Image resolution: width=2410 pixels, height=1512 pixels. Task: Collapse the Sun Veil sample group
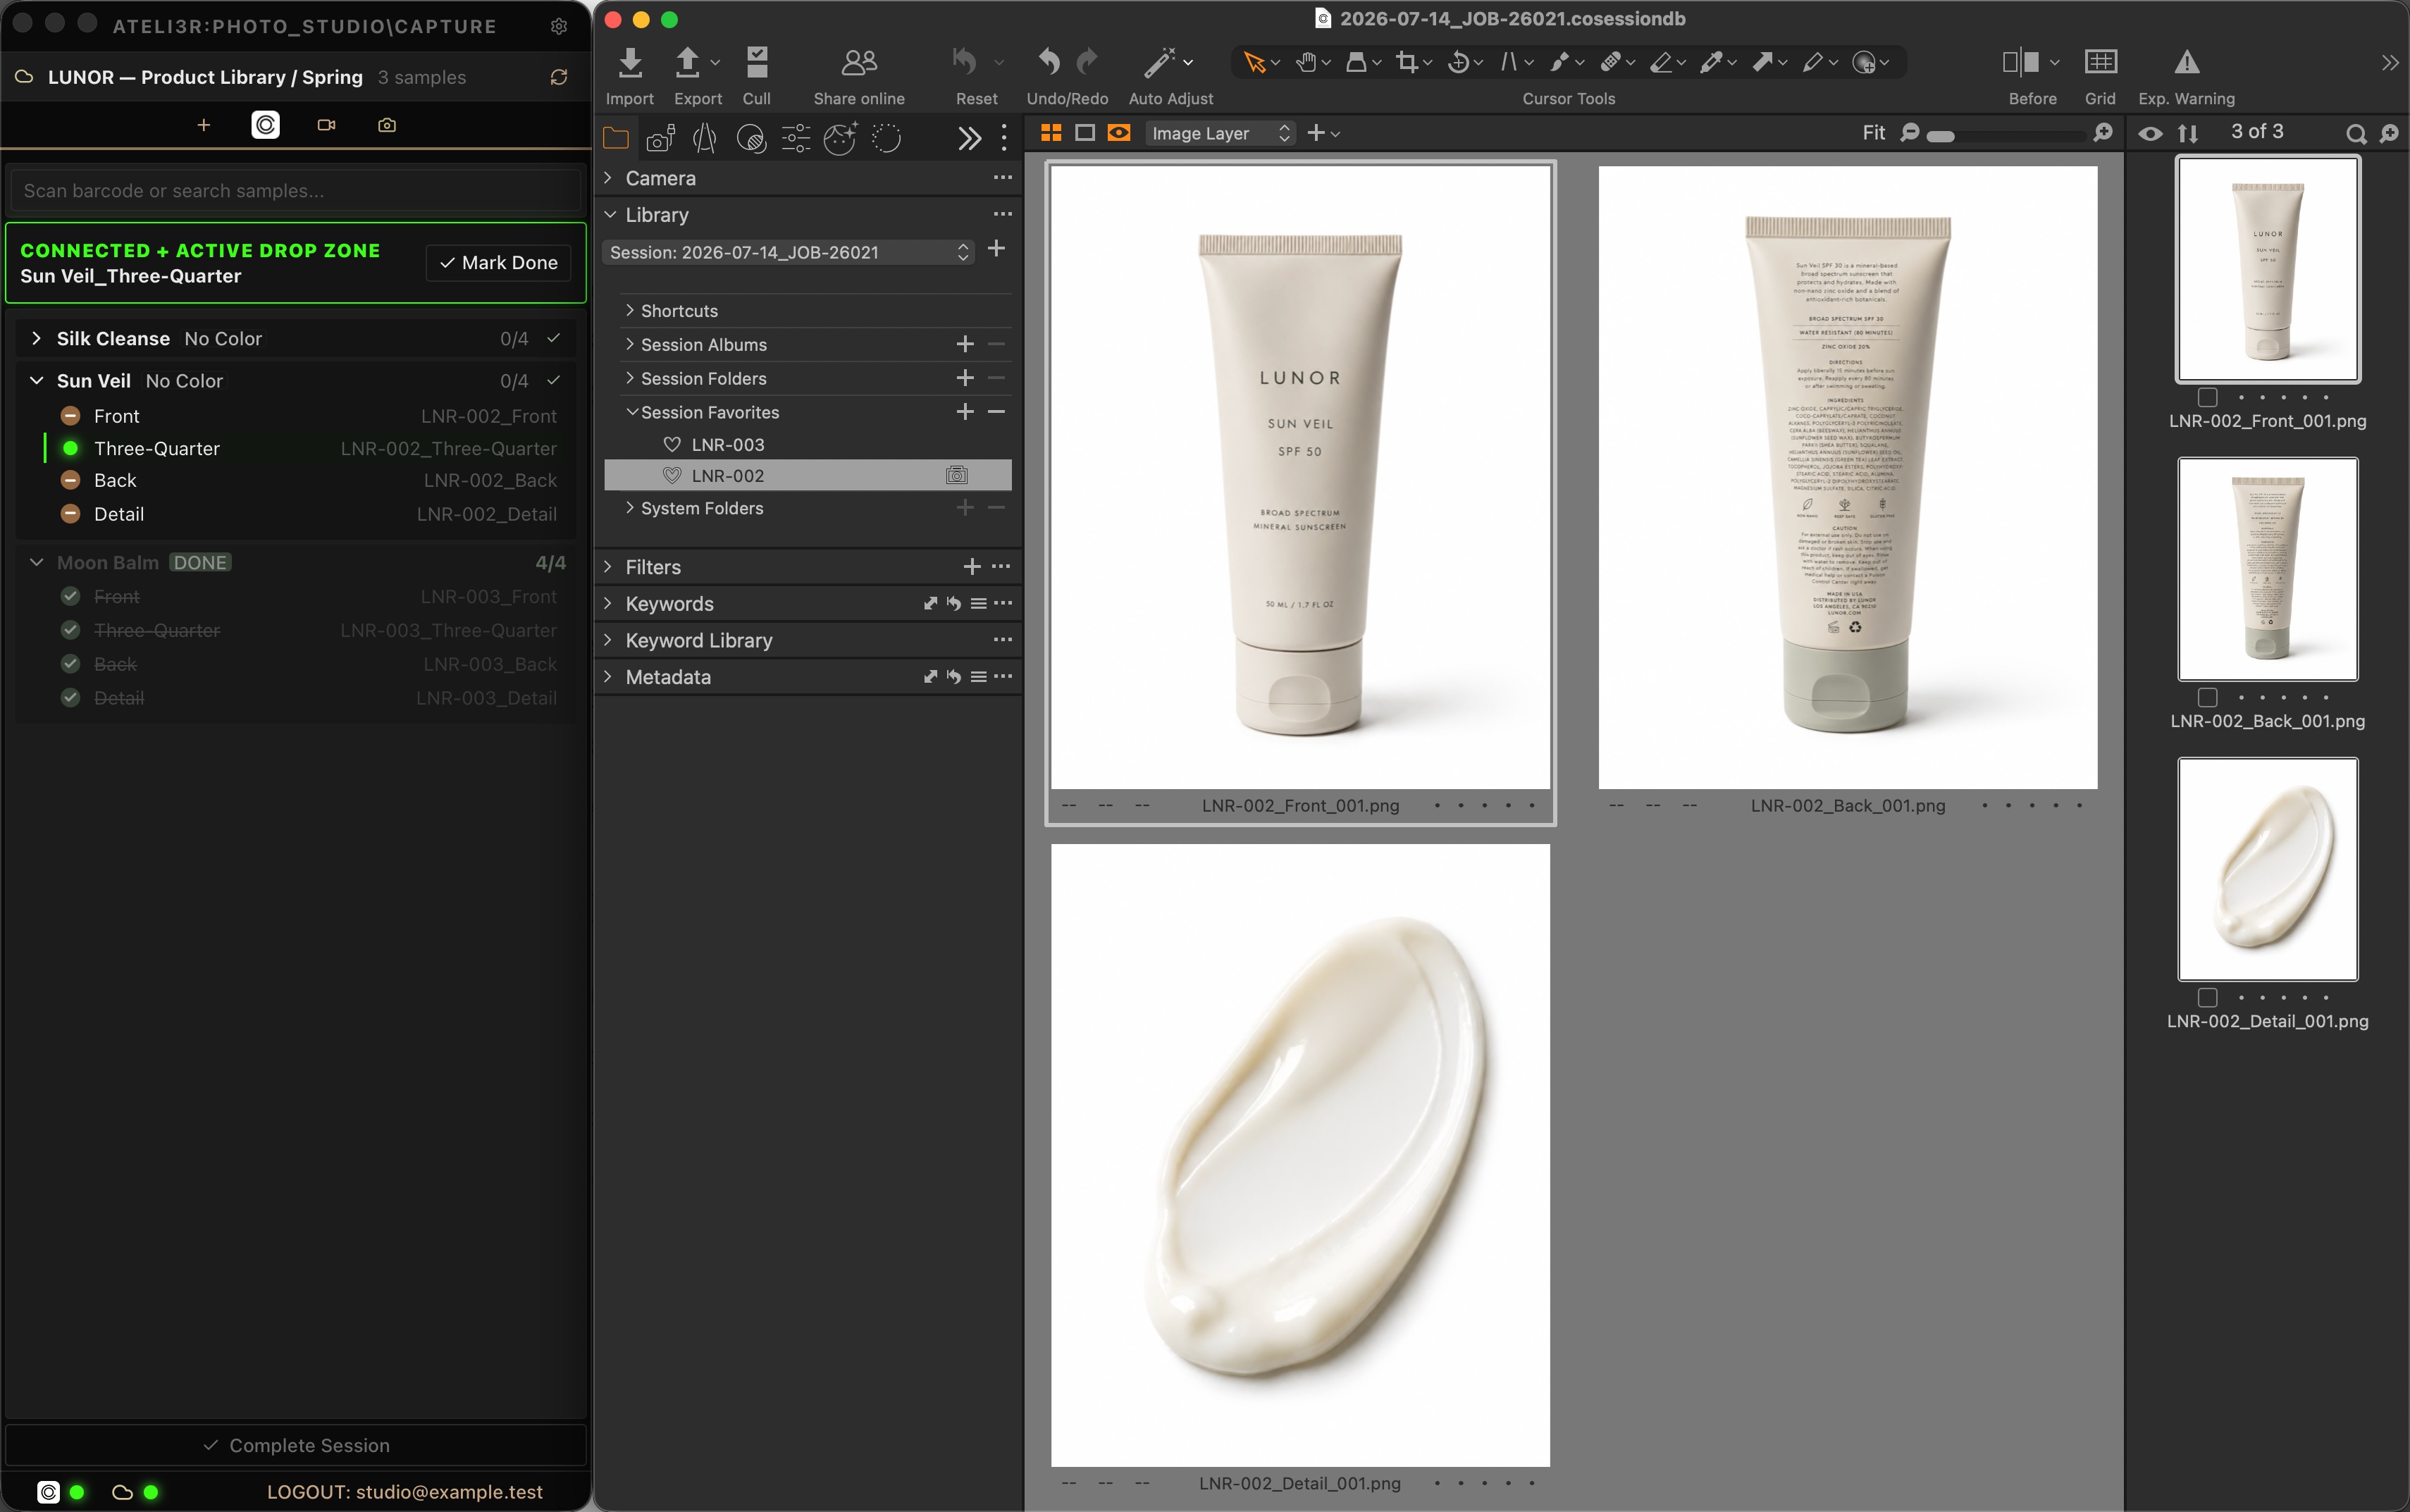point(36,380)
